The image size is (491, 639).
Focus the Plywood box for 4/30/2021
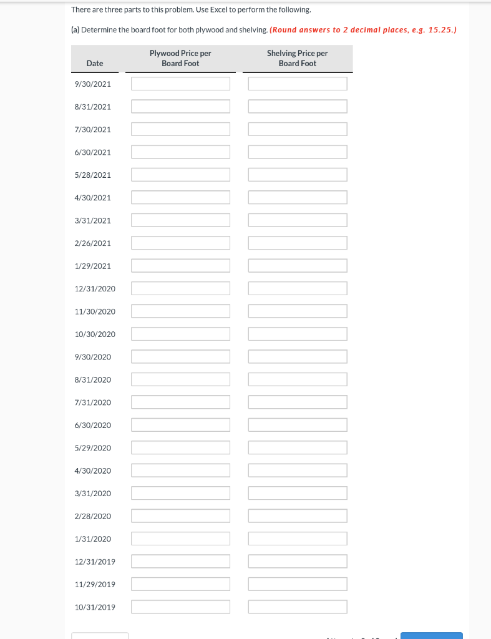pos(180,197)
